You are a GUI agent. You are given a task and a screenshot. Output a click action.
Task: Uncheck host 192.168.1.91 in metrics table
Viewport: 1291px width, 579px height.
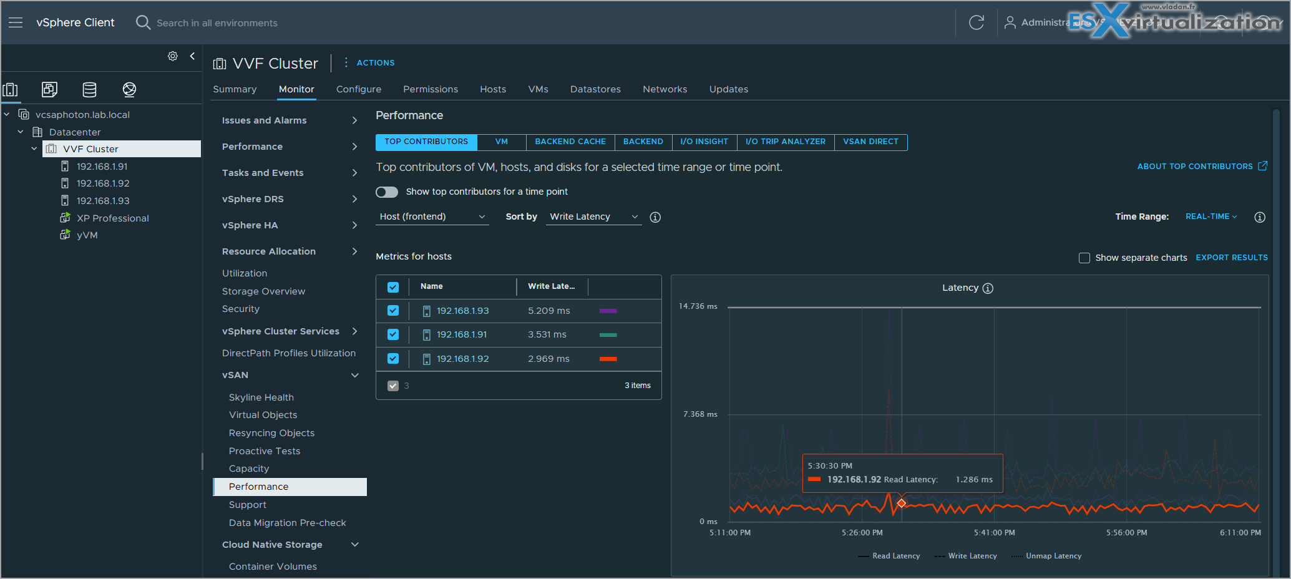click(x=393, y=334)
